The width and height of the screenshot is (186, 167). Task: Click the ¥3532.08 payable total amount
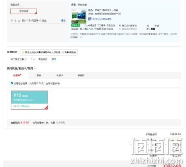tap(172, 166)
